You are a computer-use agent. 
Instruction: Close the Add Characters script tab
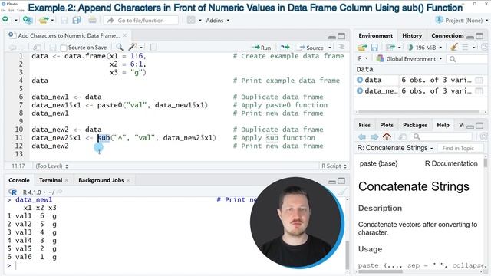124,35
